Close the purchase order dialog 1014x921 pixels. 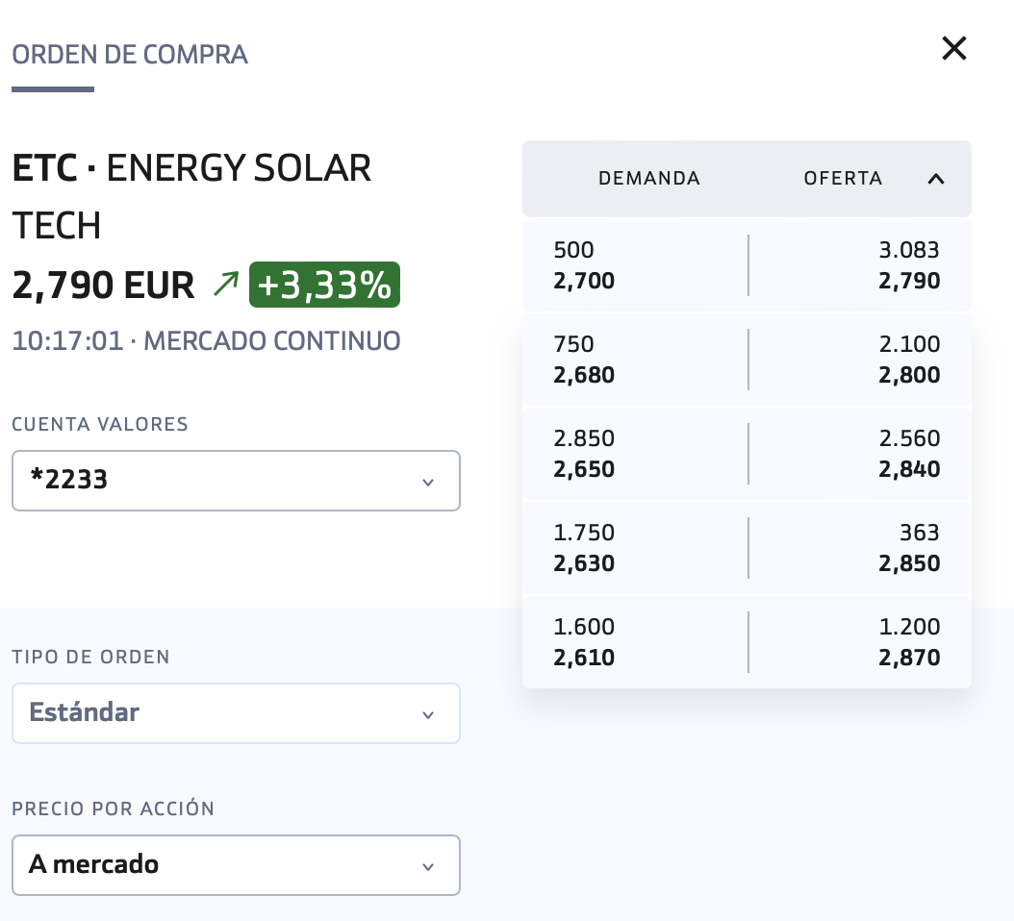coord(953,48)
